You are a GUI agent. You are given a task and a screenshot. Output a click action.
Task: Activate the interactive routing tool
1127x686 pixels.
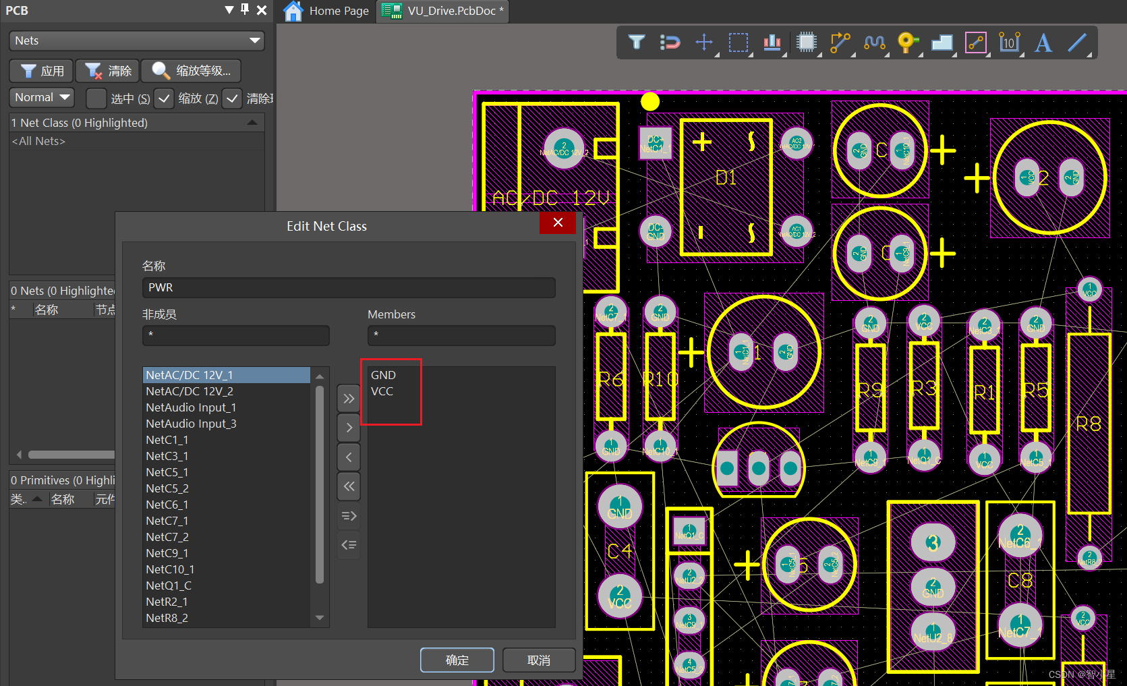[x=840, y=42]
